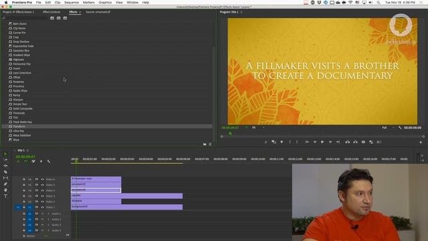The width and height of the screenshot is (428, 241).
Task: Select the vignette clip on Video 3
Action: coord(126,195)
